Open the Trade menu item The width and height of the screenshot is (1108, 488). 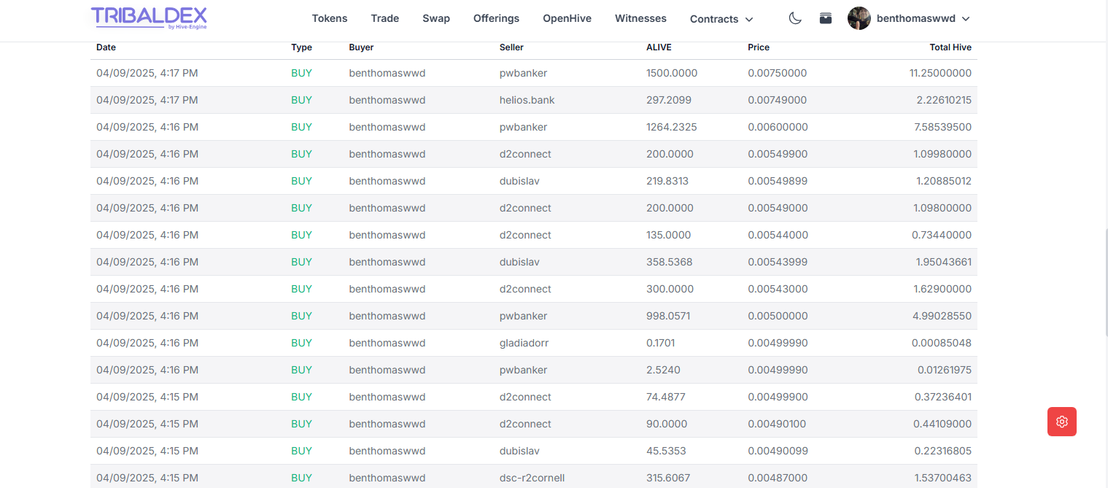tap(385, 18)
